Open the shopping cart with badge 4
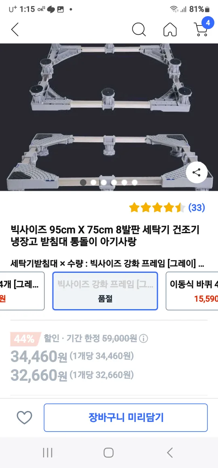The image size is (218, 468). [x=202, y=28]
